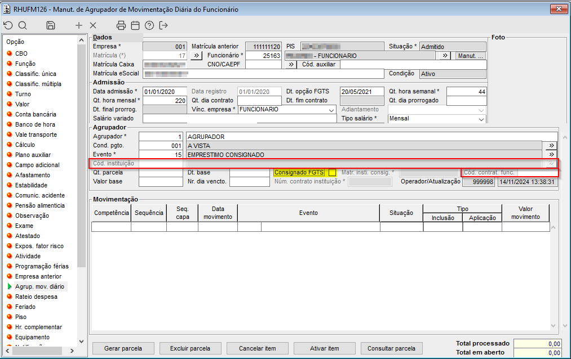Click the Excluir parcela button
Viewport: 571px width, 359px height.
190,348
